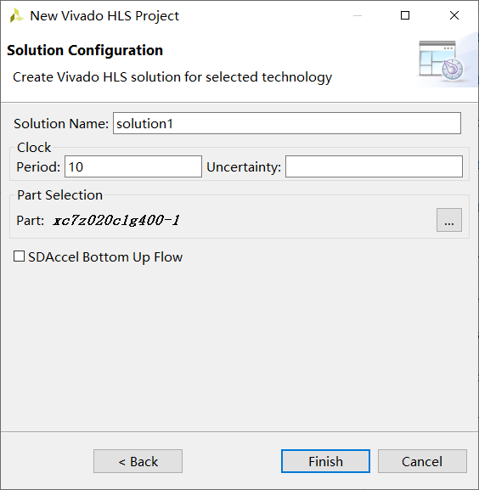
Task: Close the New Vivado HLS Project dialog
Action: [x=454, y=15]
